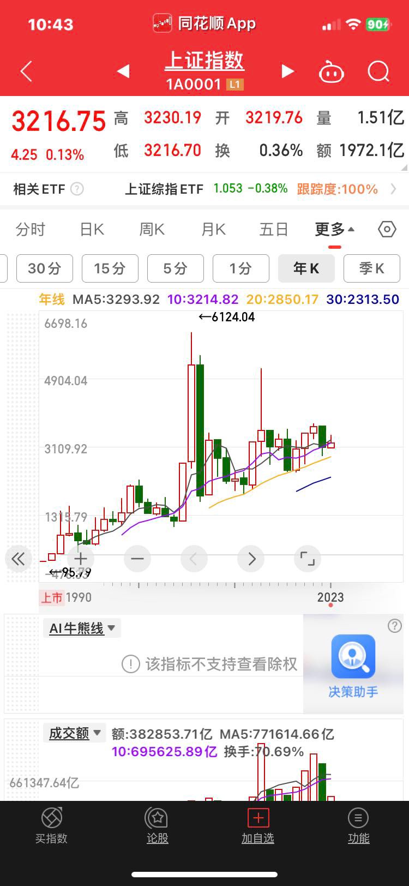The width and height of the screenshot is (409, 886).
Task: Open 上证综指ETF link
Action: (x=164, y=189)
